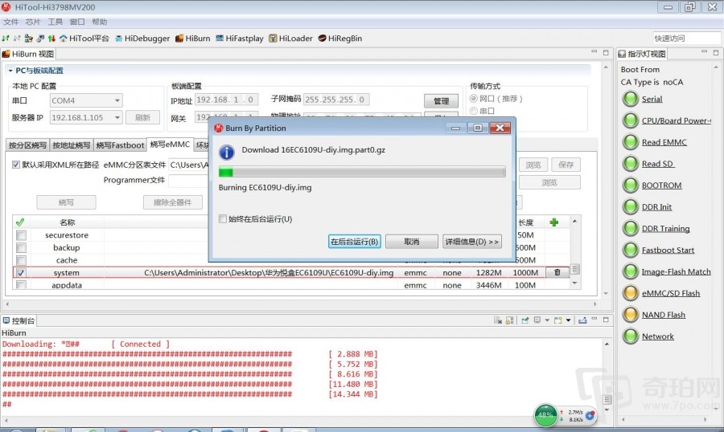Click the DDR Training indicator light
Viewport: 724px width, 432px height.
pos(630,228)
